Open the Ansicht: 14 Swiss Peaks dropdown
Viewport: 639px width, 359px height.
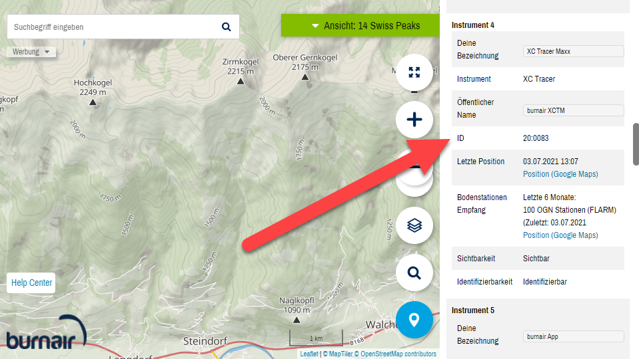click(360, 26)
